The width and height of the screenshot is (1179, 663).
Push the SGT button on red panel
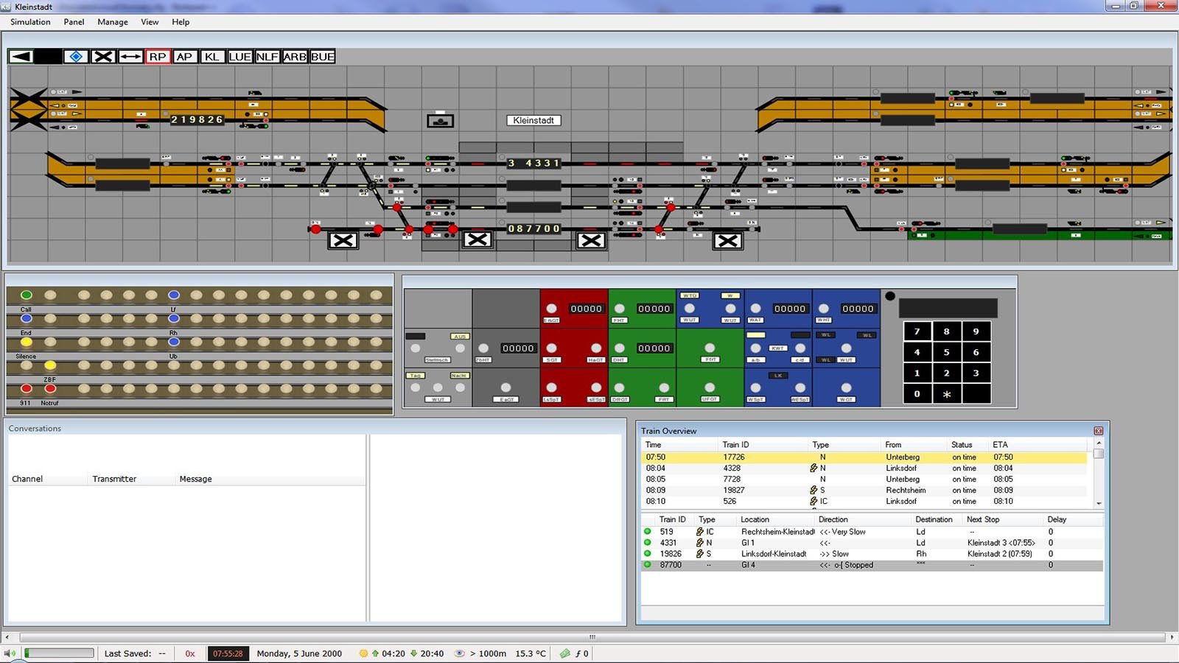551,348
